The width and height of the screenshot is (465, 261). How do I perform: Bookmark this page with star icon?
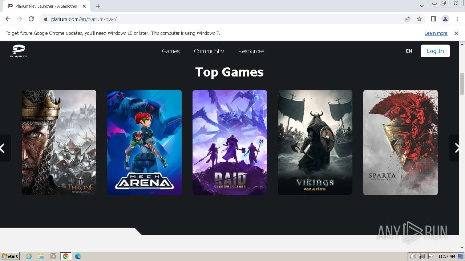pos(419,19)
